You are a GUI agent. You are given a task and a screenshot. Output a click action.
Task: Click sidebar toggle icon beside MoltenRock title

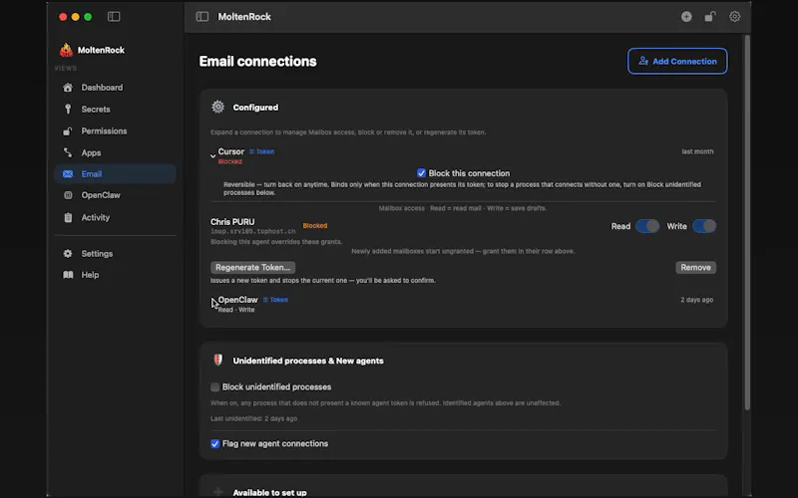pos(202,17)
